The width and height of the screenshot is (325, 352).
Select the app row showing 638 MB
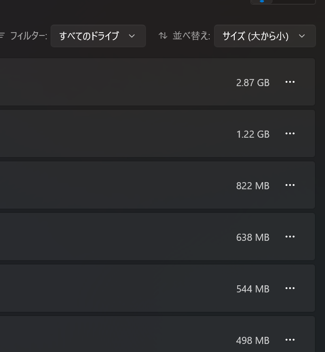[x=157, y=237]
